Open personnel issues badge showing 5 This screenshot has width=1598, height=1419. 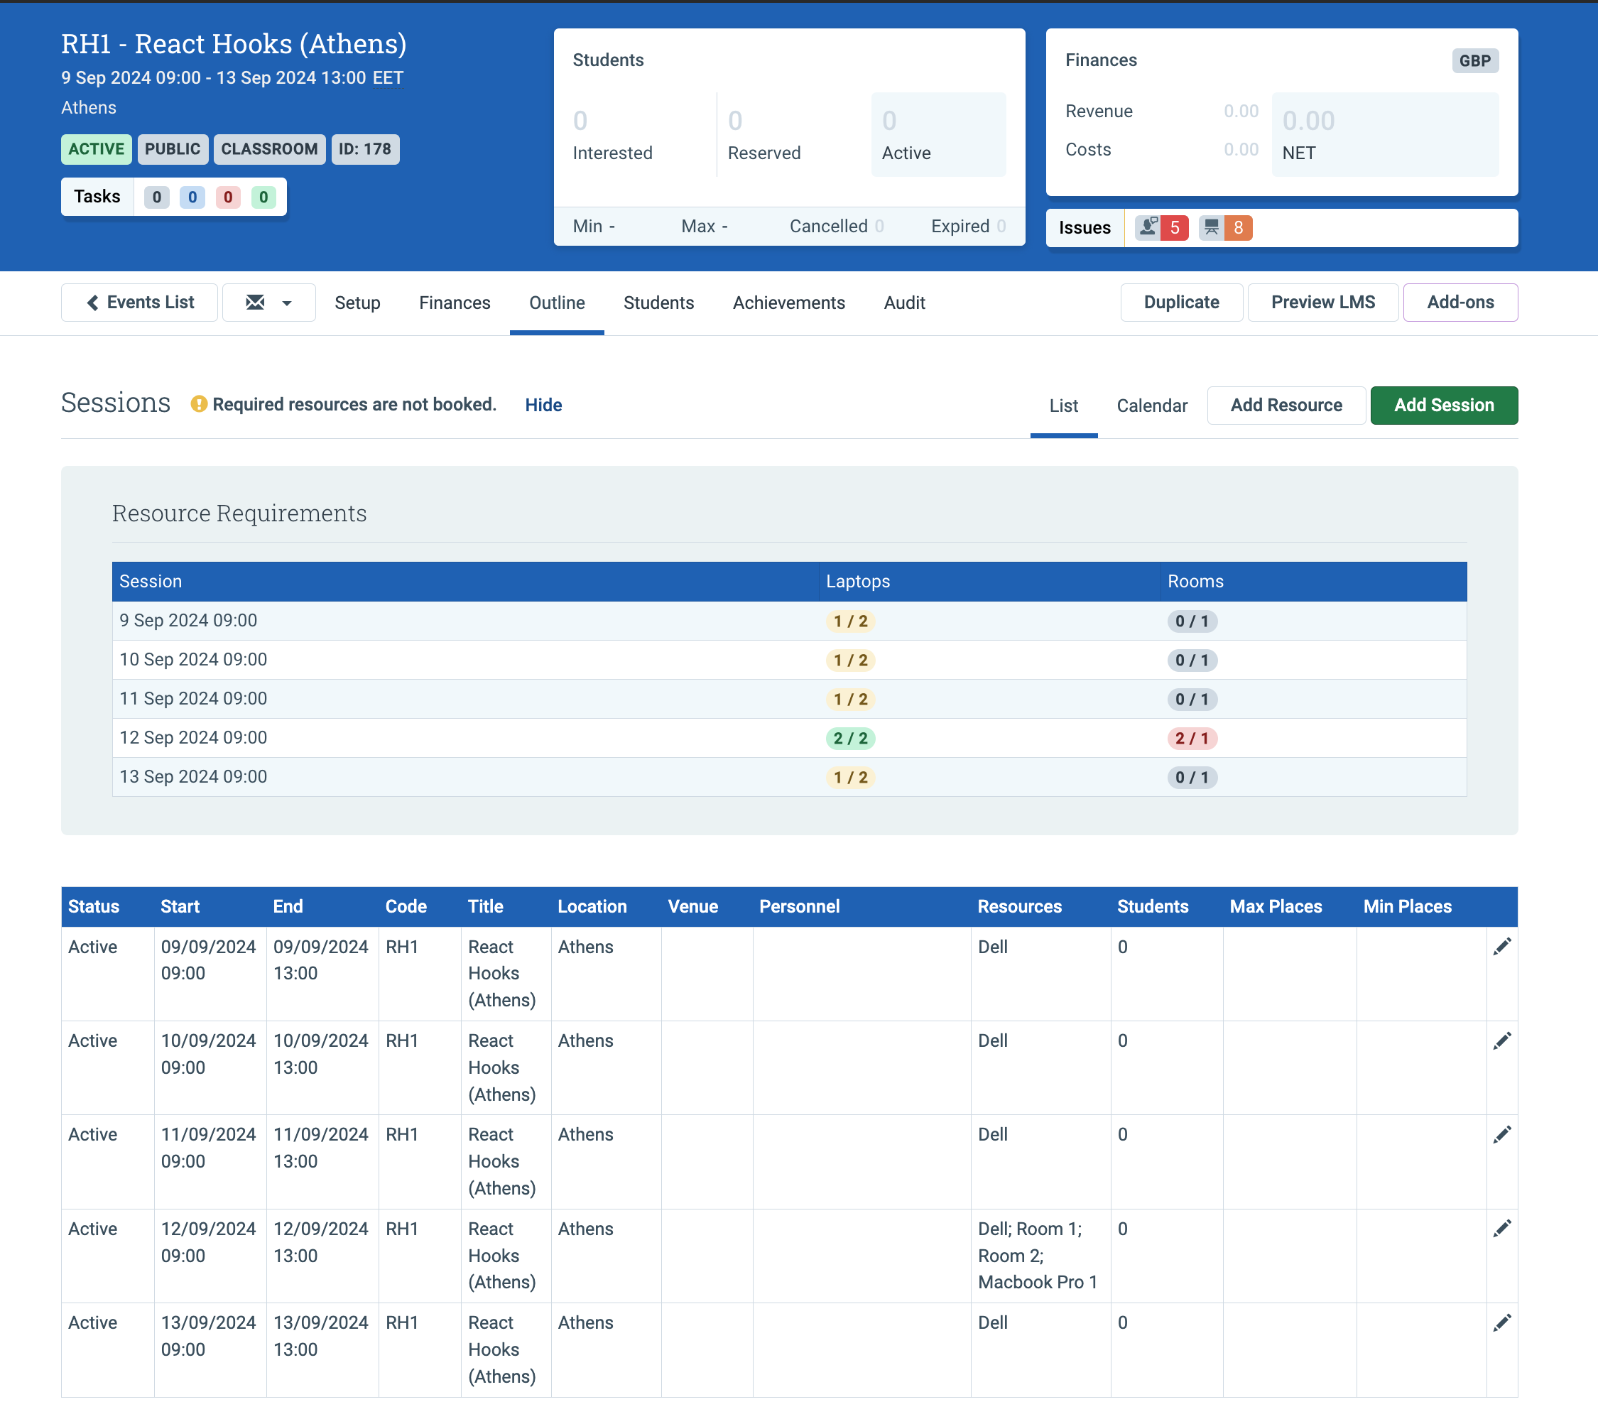coord(1162,227)
